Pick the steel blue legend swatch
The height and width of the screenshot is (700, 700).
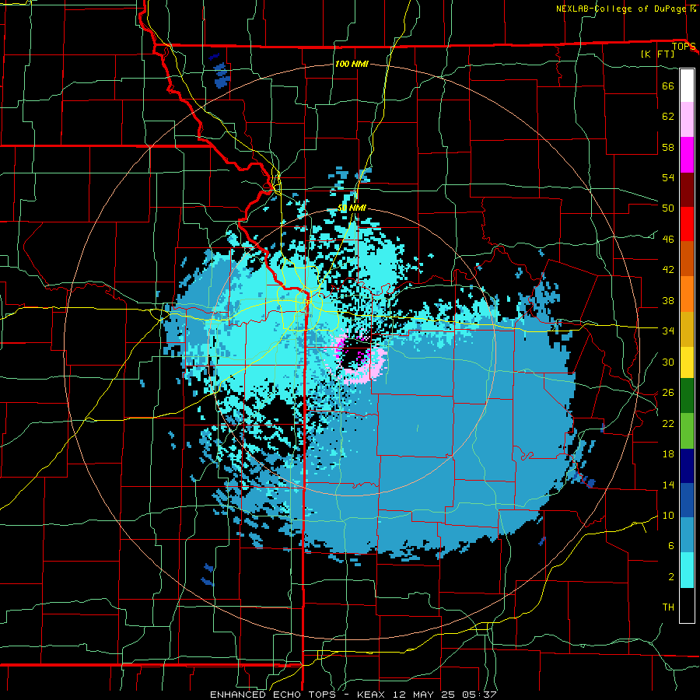click(687, 535)
